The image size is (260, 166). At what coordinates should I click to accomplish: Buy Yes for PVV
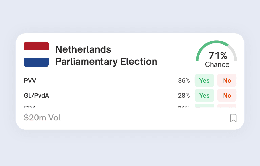coord(204,80)
